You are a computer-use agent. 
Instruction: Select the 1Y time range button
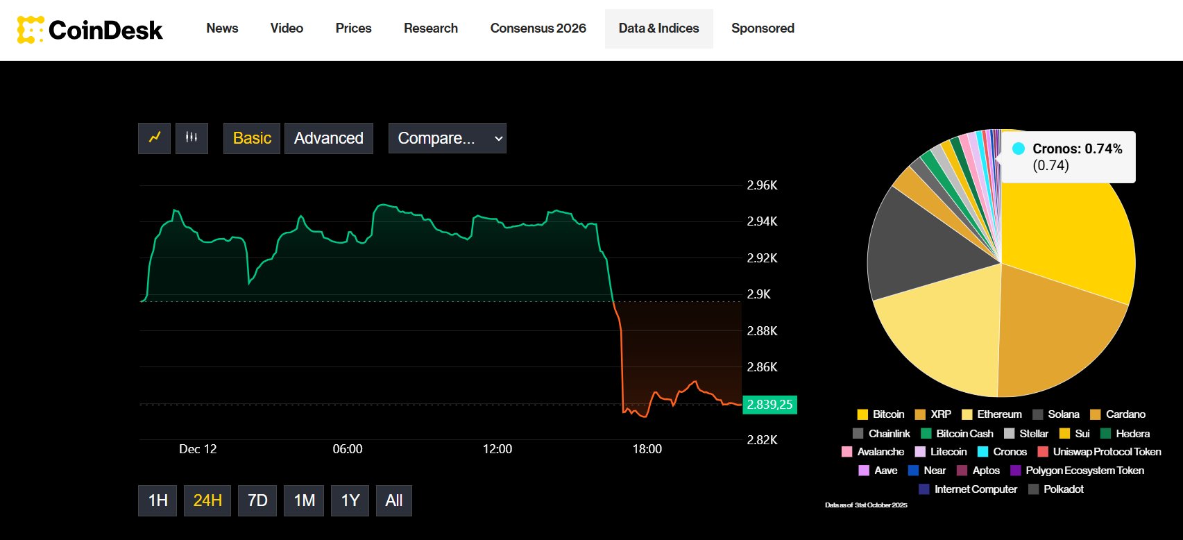pos(350,500)
